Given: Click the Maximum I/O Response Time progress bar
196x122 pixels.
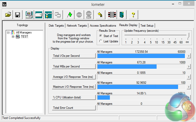Looking at the screenshot, I should click(141, 87).
